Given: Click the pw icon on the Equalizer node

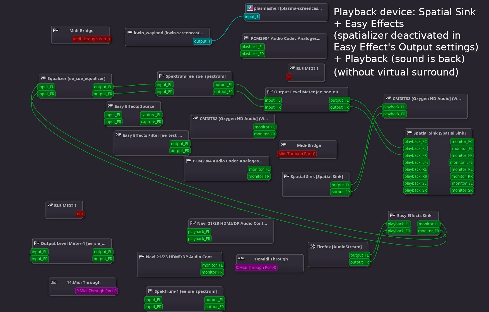Looking at the screenshot, I should 44,78.
